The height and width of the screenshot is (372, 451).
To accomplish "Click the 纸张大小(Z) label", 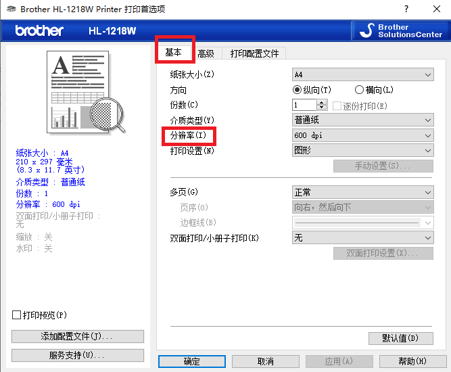I will (192, 75).
